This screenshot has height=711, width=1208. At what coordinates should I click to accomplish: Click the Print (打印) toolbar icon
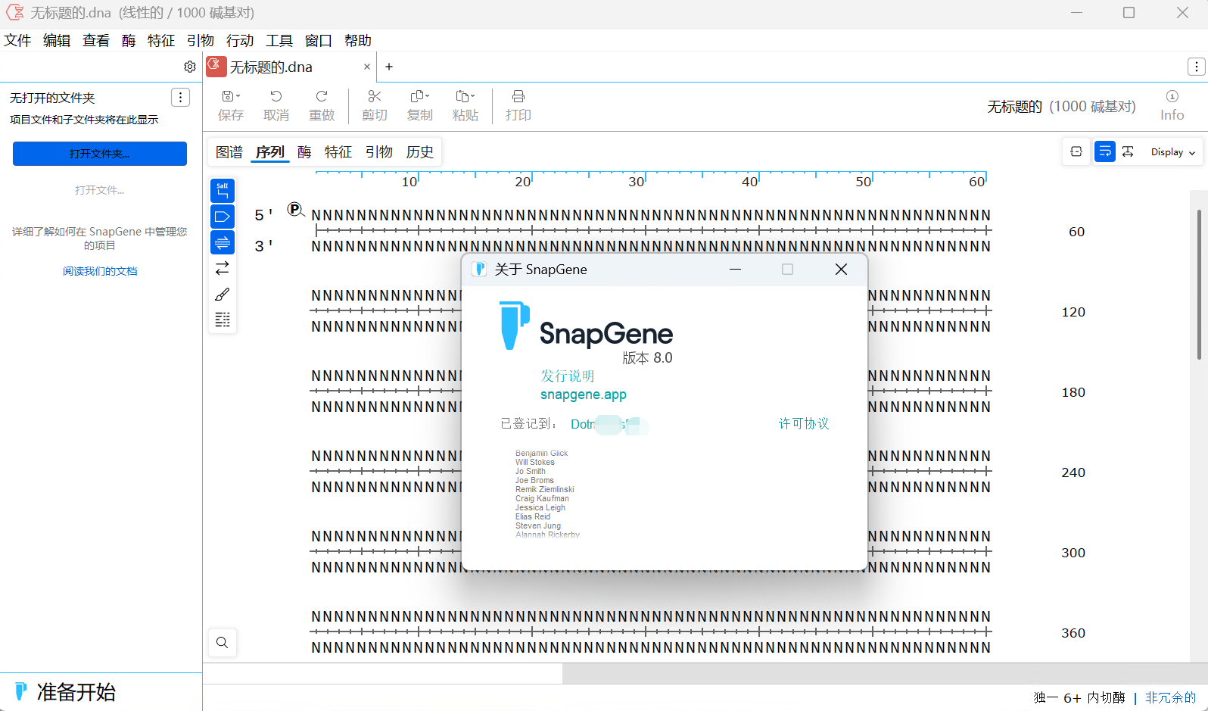coord(518,105)
